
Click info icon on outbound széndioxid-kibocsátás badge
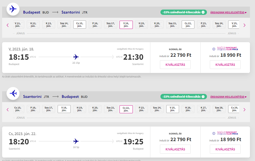coord(203,12)
